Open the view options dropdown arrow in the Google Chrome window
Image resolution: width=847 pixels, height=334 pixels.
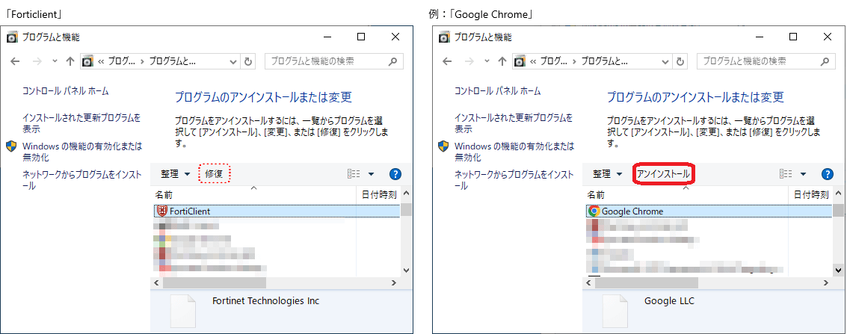coord(803,174)
